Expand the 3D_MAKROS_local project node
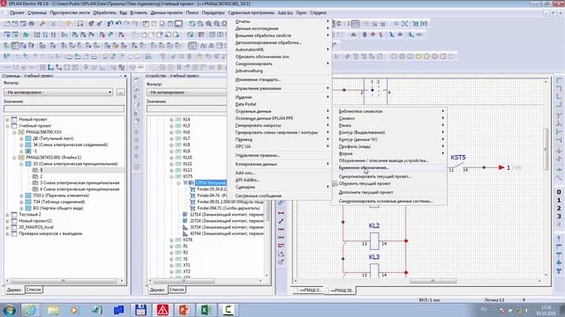565x317 pixels. (7, 227)
